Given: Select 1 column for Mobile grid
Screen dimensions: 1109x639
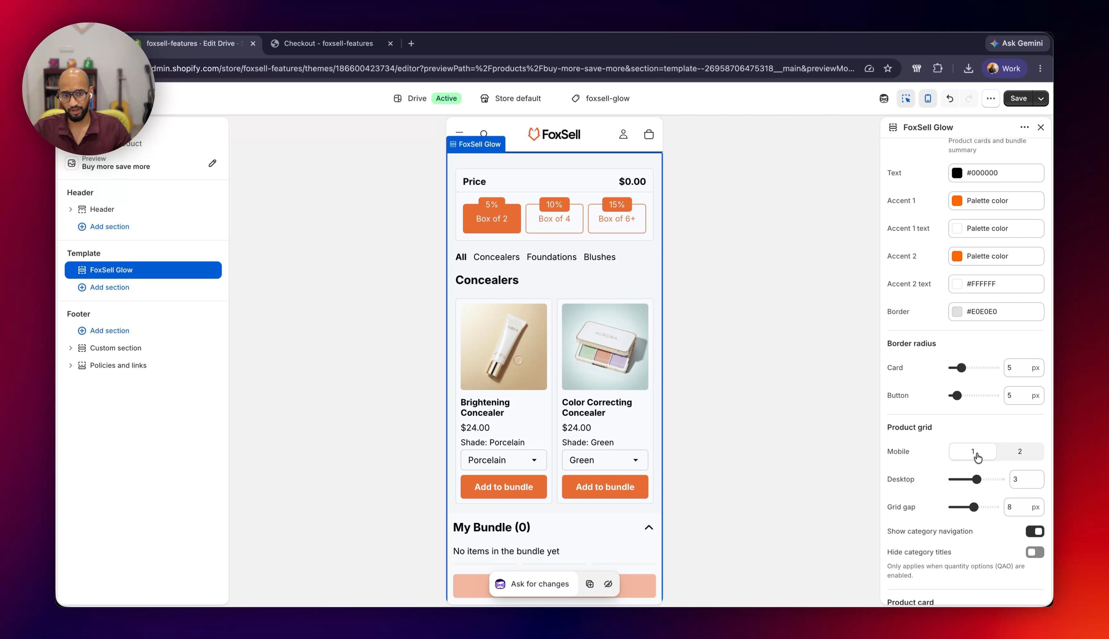Looking at the screenshot, I should pyautogui.click(x=972, y=451).
